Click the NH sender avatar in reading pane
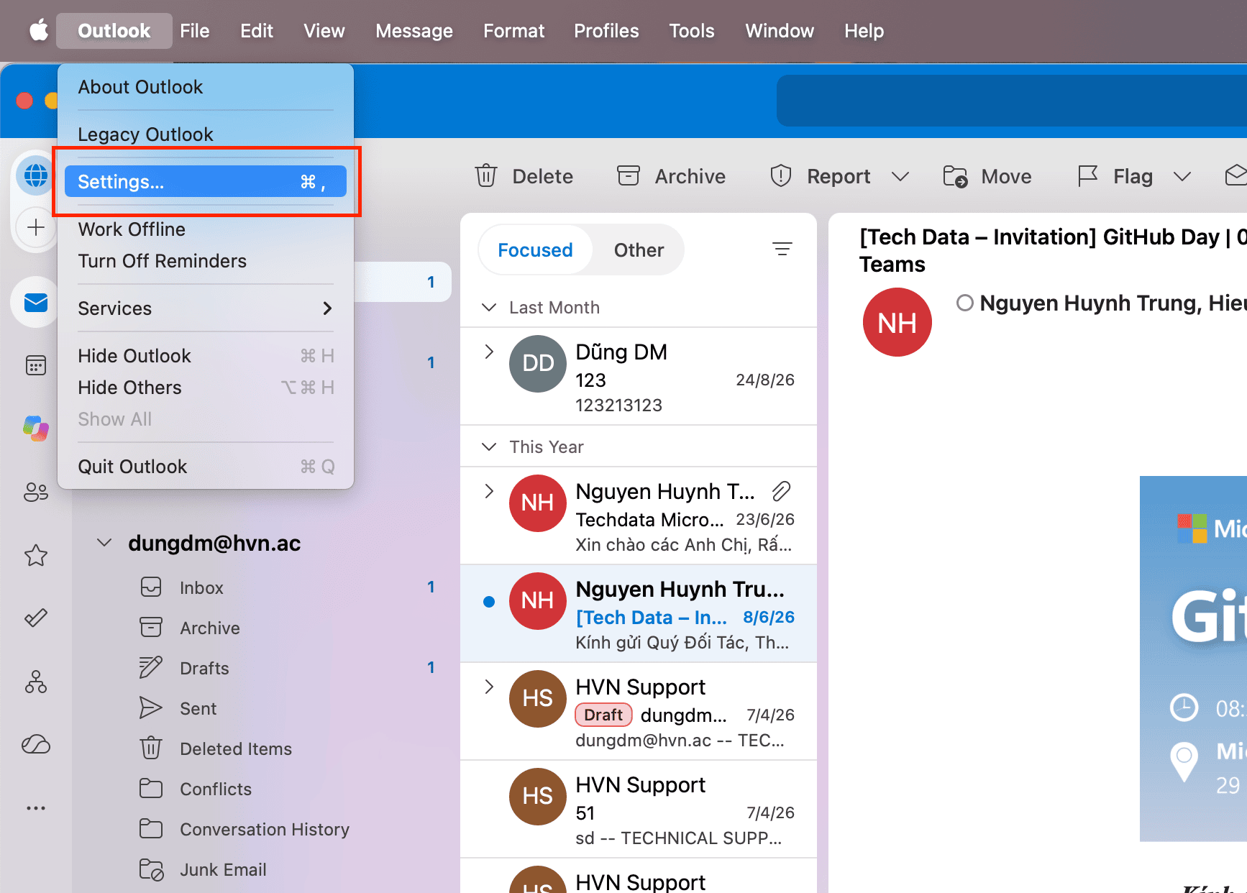The image size is (1247, 893). pyautogui.click(x=897, y=322)
